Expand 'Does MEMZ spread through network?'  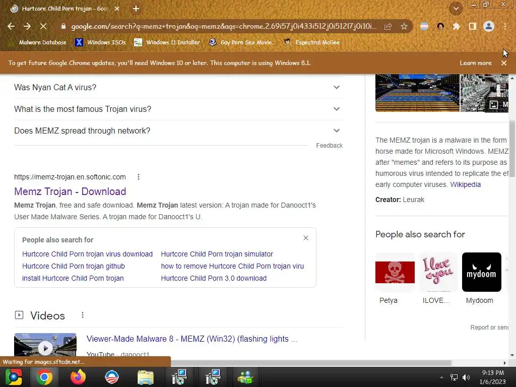coord(178,131)
